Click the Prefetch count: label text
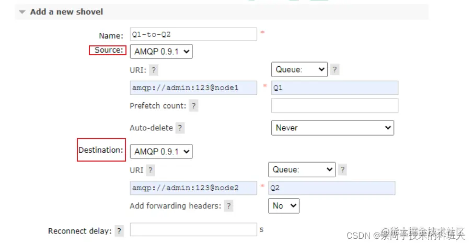This screenshot has height=245, width=473. coord(158,106)
